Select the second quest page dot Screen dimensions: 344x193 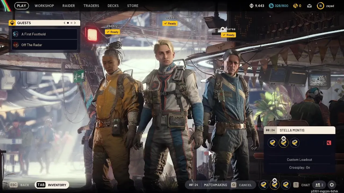(x=71, y=23)
